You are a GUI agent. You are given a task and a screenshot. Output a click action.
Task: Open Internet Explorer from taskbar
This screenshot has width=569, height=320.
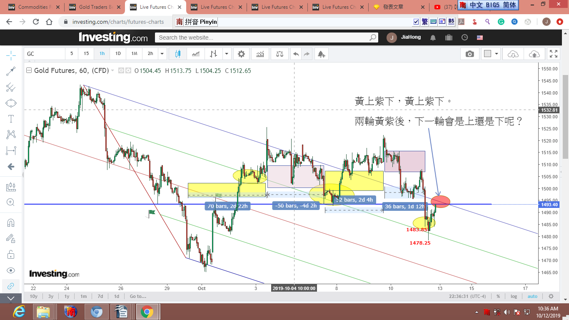pyautogui.click(x=19, y=311)
